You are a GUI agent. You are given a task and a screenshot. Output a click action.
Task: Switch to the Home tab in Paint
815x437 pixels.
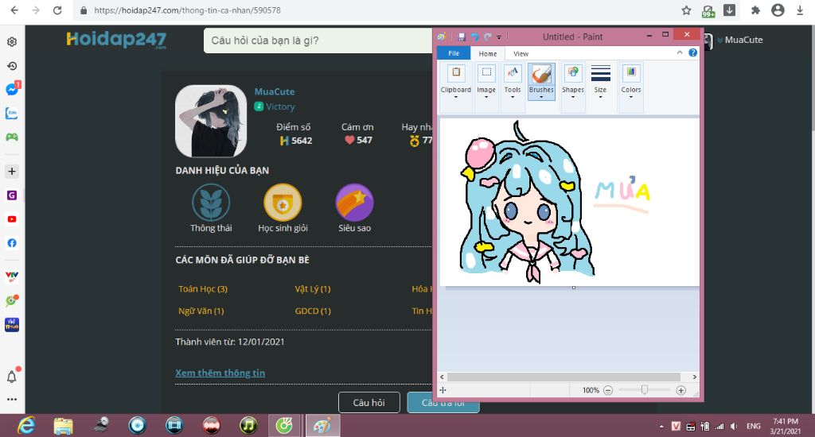(488, 53)
